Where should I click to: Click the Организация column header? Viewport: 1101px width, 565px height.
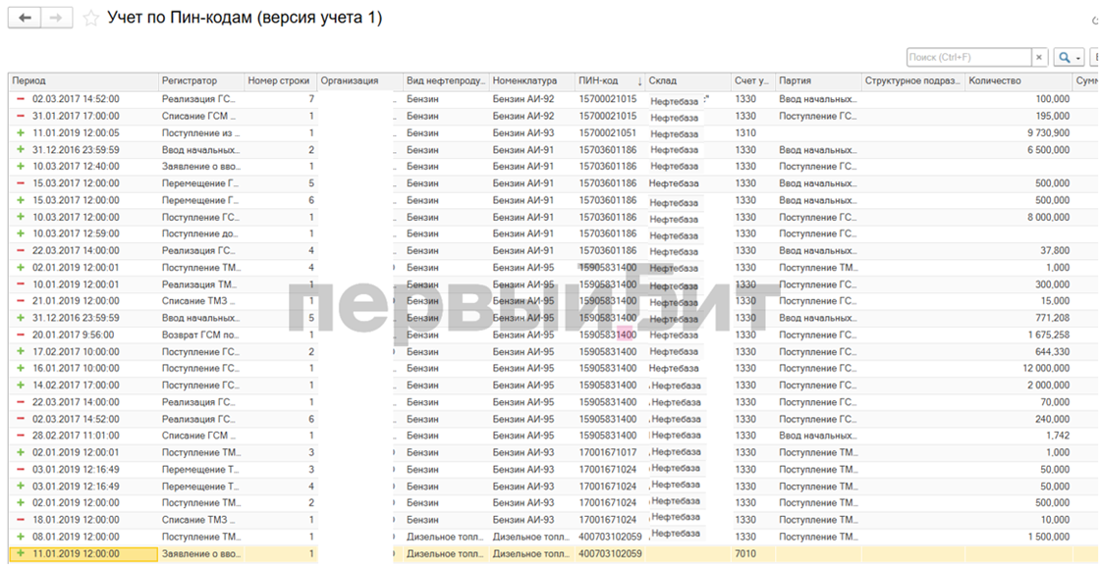pyautogui.click(x=359, y=81)
